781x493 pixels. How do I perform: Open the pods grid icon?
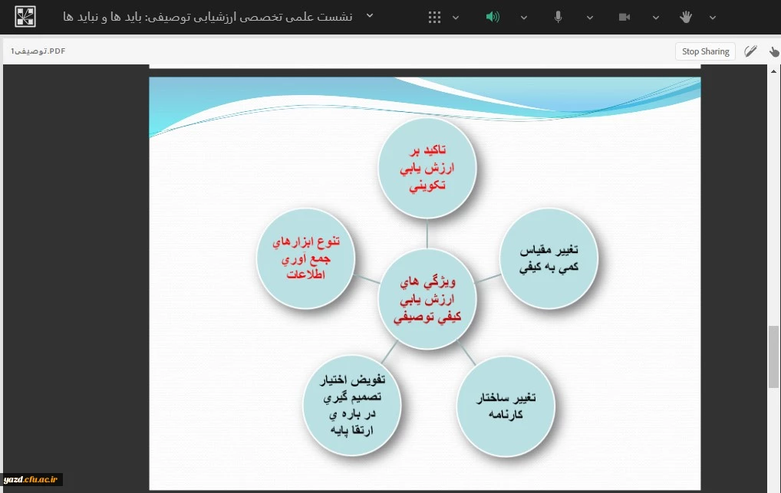[434, 17]
